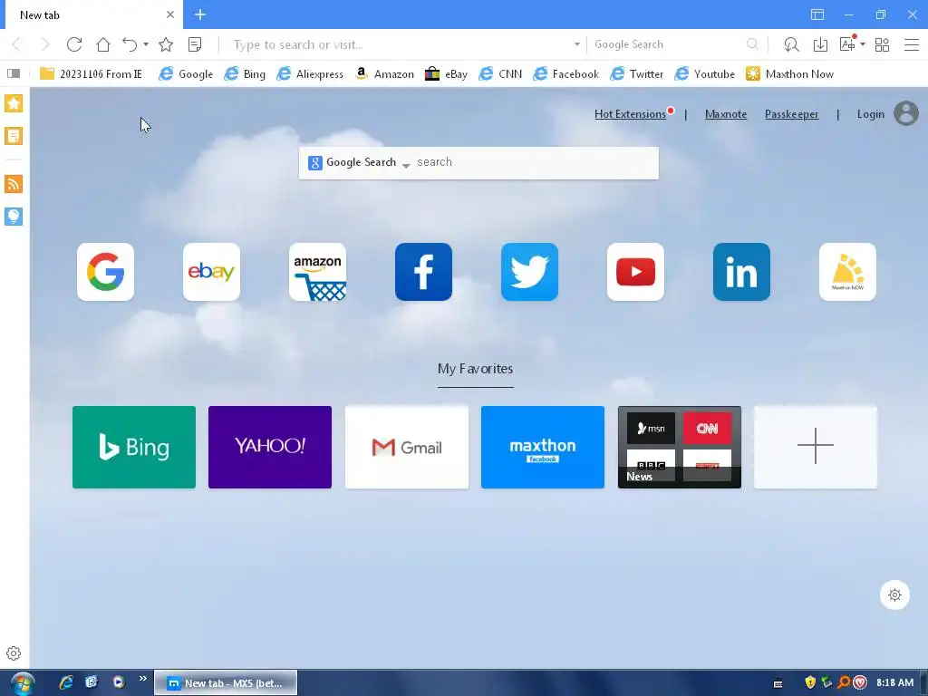
Task: Toggle the sidebar panel button
Action: pyautogui.click(x=14, y=73)
